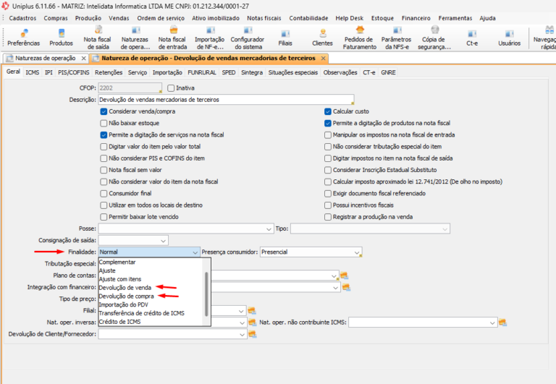Enable Exigir documento fiscal referenciado
This screenshot has width=556, height=384.
tap(328, 193)
